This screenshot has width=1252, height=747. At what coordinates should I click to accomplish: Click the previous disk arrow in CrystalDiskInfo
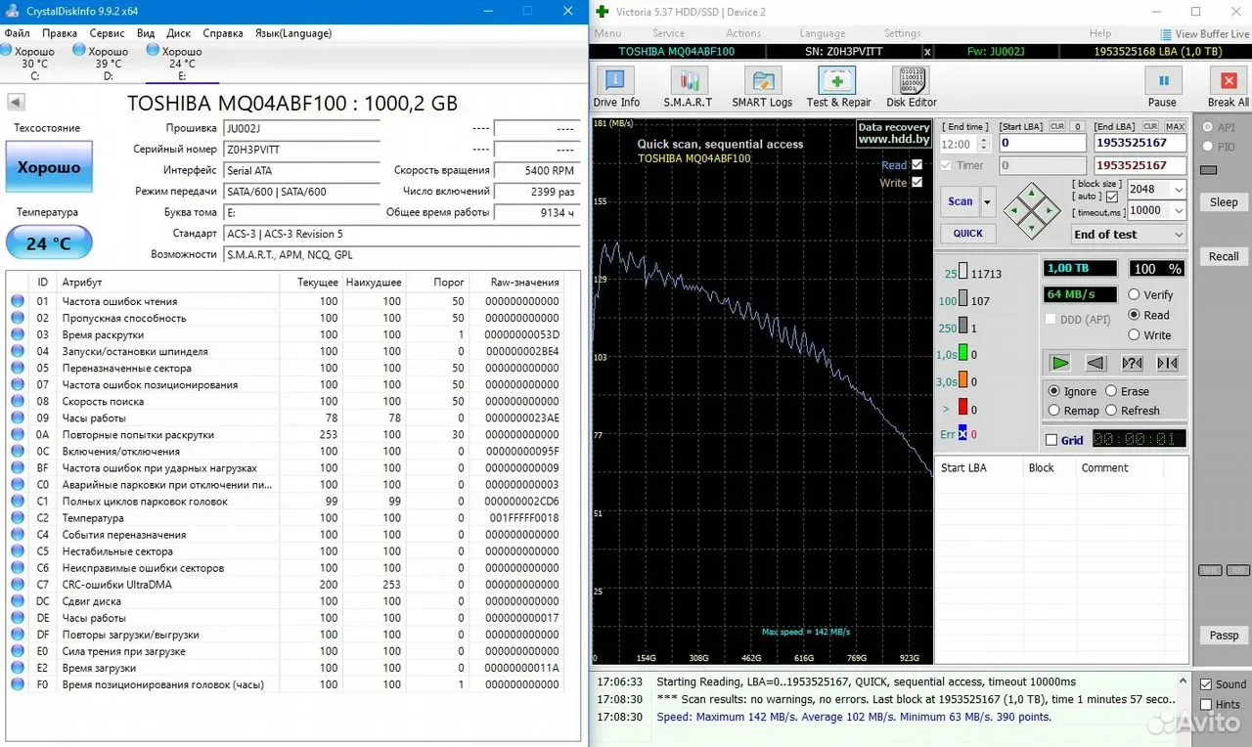pos(16,103)
